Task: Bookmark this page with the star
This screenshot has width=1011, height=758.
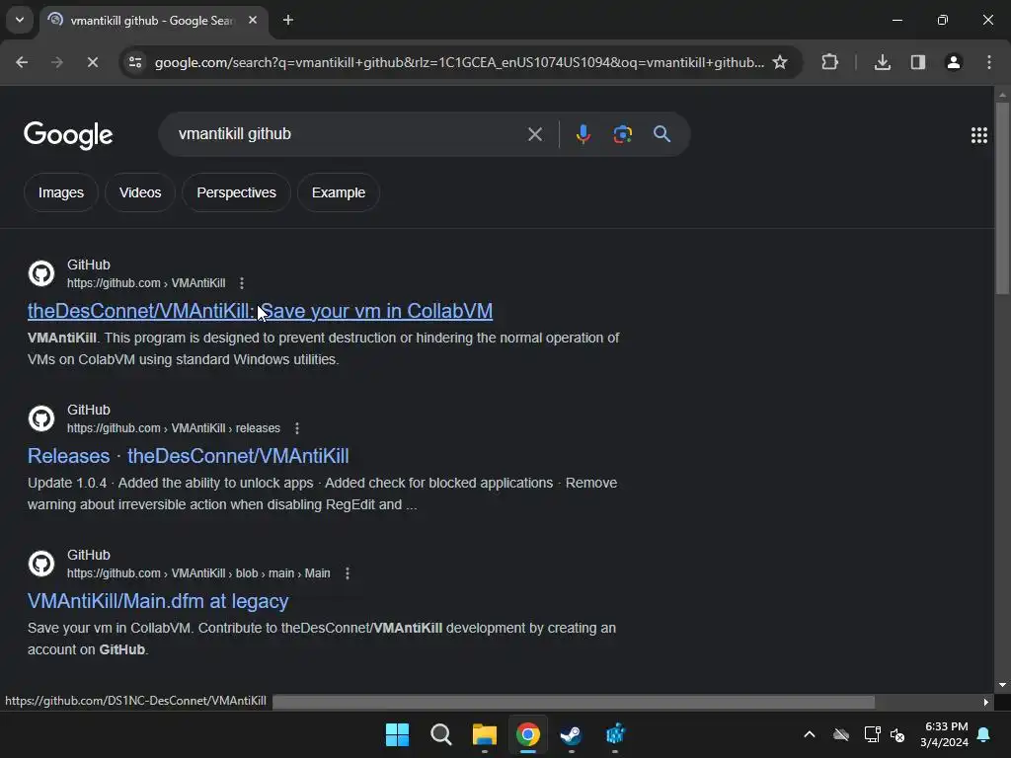Action: tap(780, 62)
